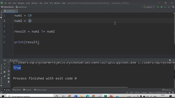Close the operator.py editor tab

coord(16,11)
